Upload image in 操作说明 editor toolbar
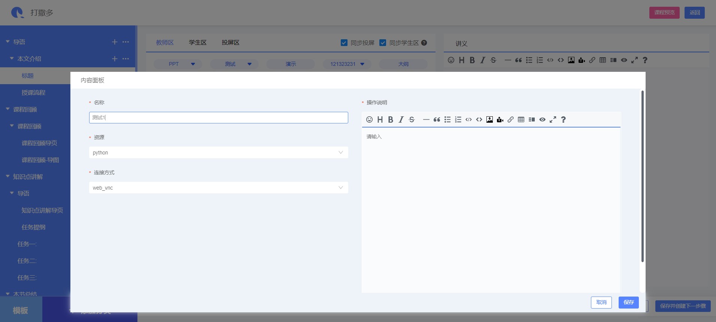This screenshot has width=716, height=322. click(x=500, y=120)
